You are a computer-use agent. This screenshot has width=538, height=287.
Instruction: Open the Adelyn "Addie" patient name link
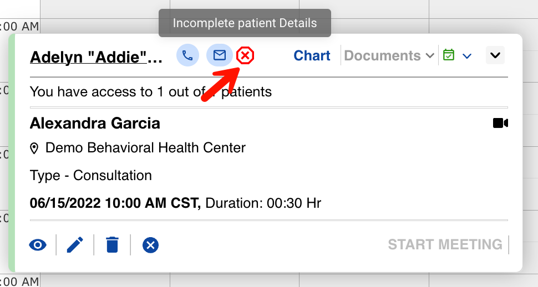tap(97, 57)
